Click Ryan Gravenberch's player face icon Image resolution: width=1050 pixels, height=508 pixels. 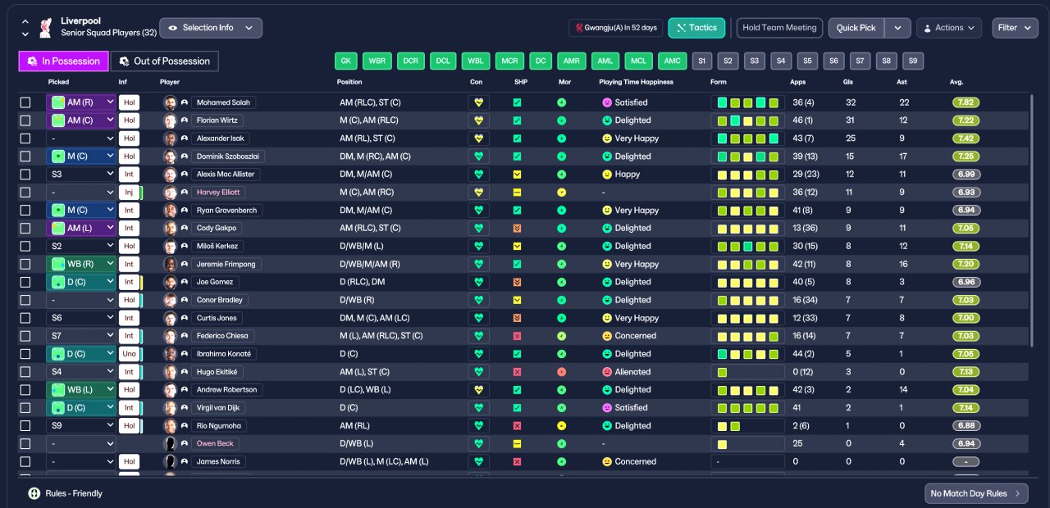point(171,211)
